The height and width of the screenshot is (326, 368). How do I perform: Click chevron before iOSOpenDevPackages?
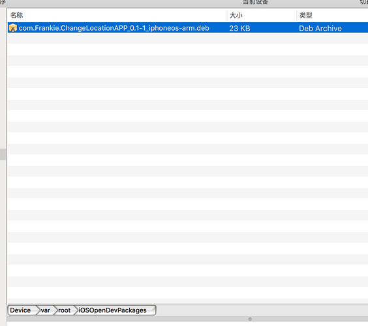pos(76,310)
